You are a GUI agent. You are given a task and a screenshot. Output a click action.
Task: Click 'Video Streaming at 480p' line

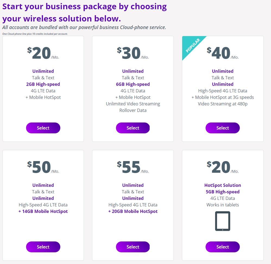(223, 104)
